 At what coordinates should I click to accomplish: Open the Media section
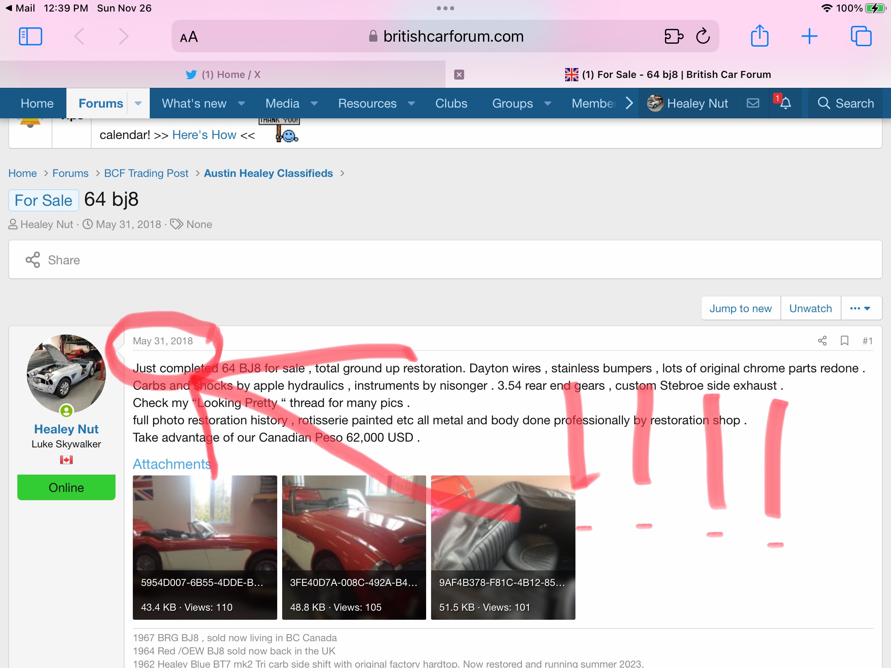(x=282, y=103)
